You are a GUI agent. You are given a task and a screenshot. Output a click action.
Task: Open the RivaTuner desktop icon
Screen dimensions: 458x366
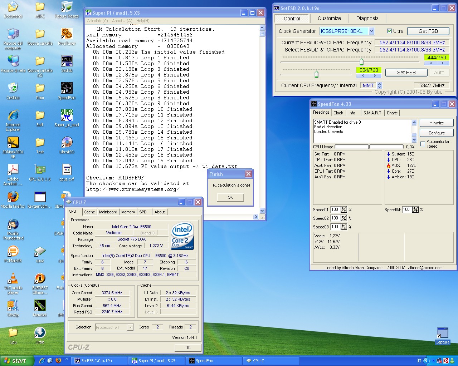point(67,37)
